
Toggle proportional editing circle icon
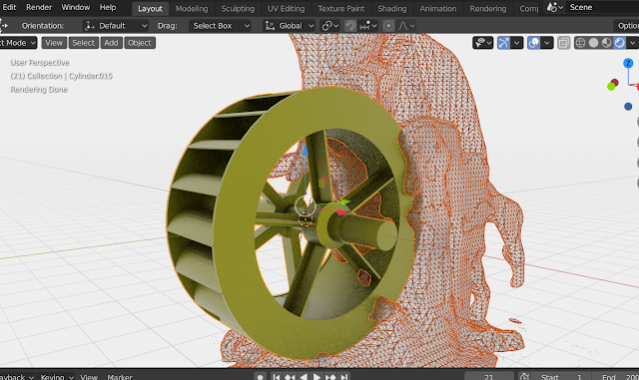tap(388, 26)
